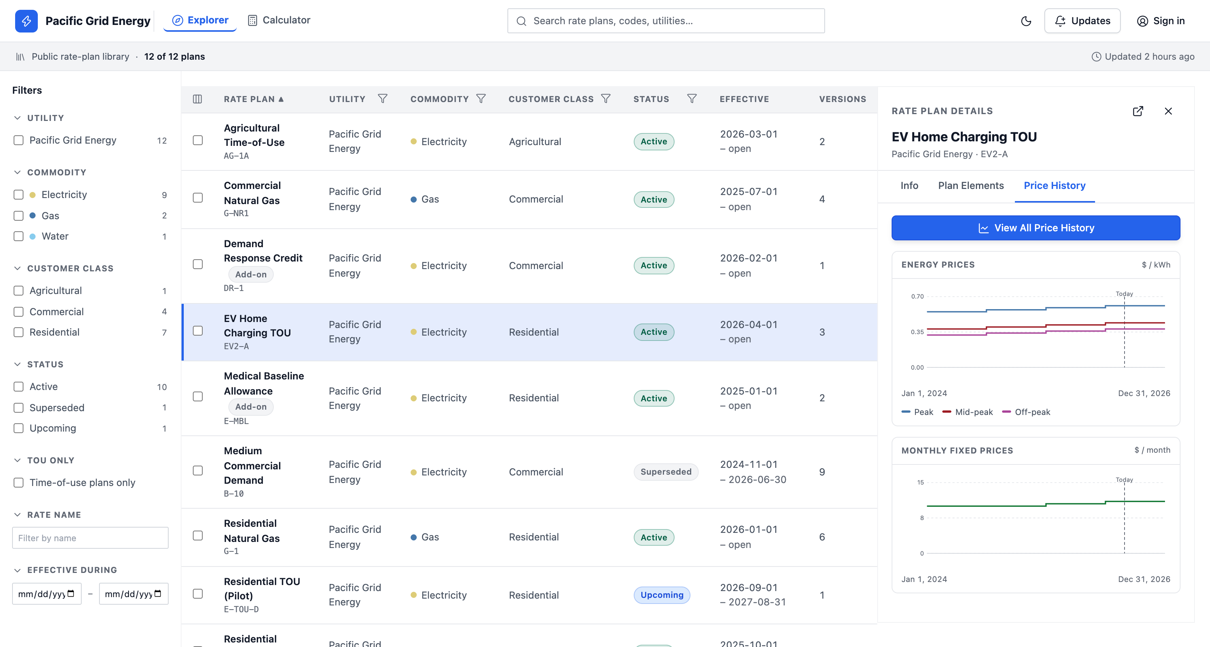Click the clock icon next to Updated 2 hours ago
The width and height of the screenshot is (1210, 647).
1096,56
